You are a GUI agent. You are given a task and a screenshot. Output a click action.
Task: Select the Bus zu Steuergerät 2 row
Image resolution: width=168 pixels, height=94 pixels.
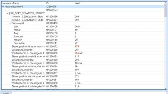(83, 60)
